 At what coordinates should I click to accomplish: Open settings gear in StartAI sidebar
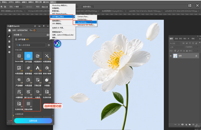click(9, 52)
